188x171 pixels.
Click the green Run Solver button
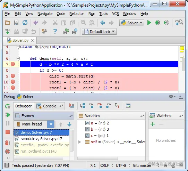coord(149,23)
